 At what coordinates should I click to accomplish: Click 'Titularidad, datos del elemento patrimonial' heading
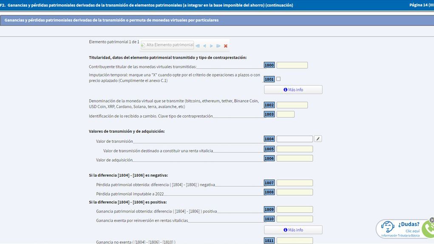pos(168,57)
